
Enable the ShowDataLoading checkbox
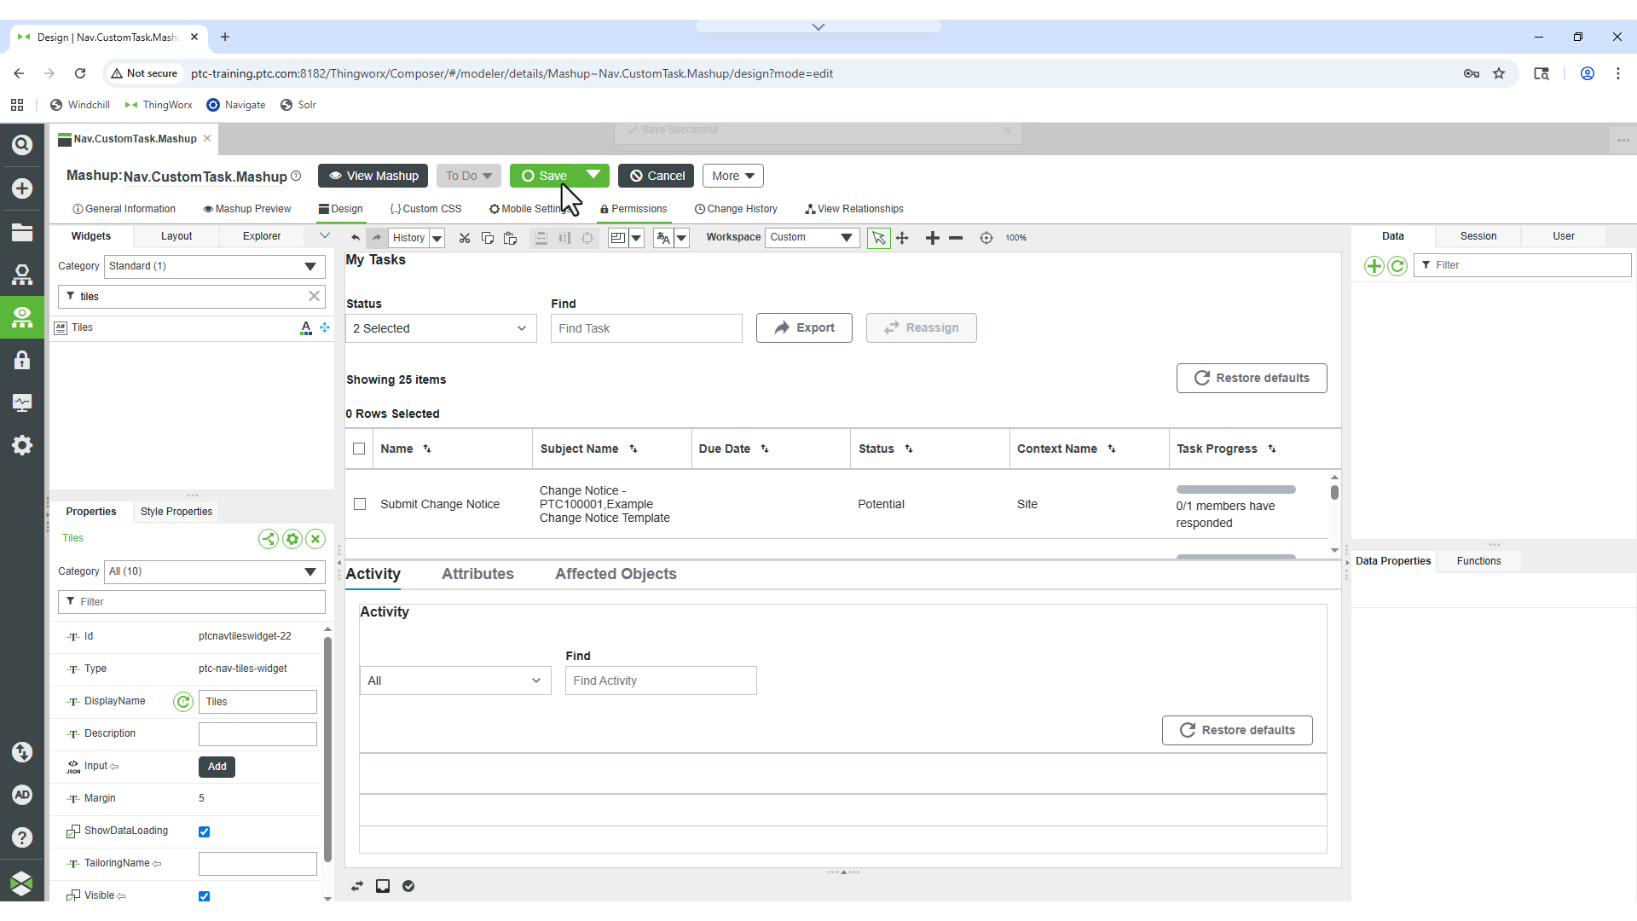[x=204, y=831]
